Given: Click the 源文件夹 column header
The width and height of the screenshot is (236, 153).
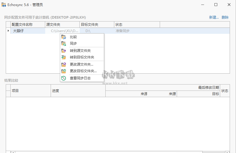Looking at the screenshot, I should [62, 25].
